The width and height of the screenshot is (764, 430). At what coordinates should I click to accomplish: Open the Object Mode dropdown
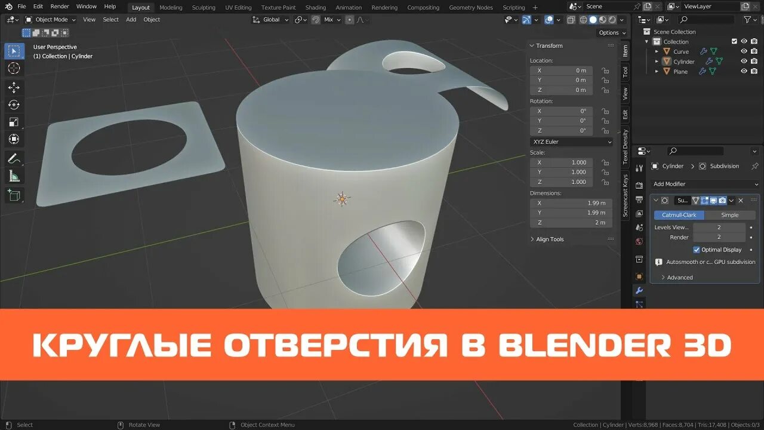pyautogui.click(x=51, y=20)
